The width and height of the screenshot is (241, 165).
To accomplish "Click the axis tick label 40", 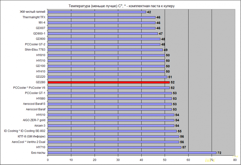I will coord(141,160).
